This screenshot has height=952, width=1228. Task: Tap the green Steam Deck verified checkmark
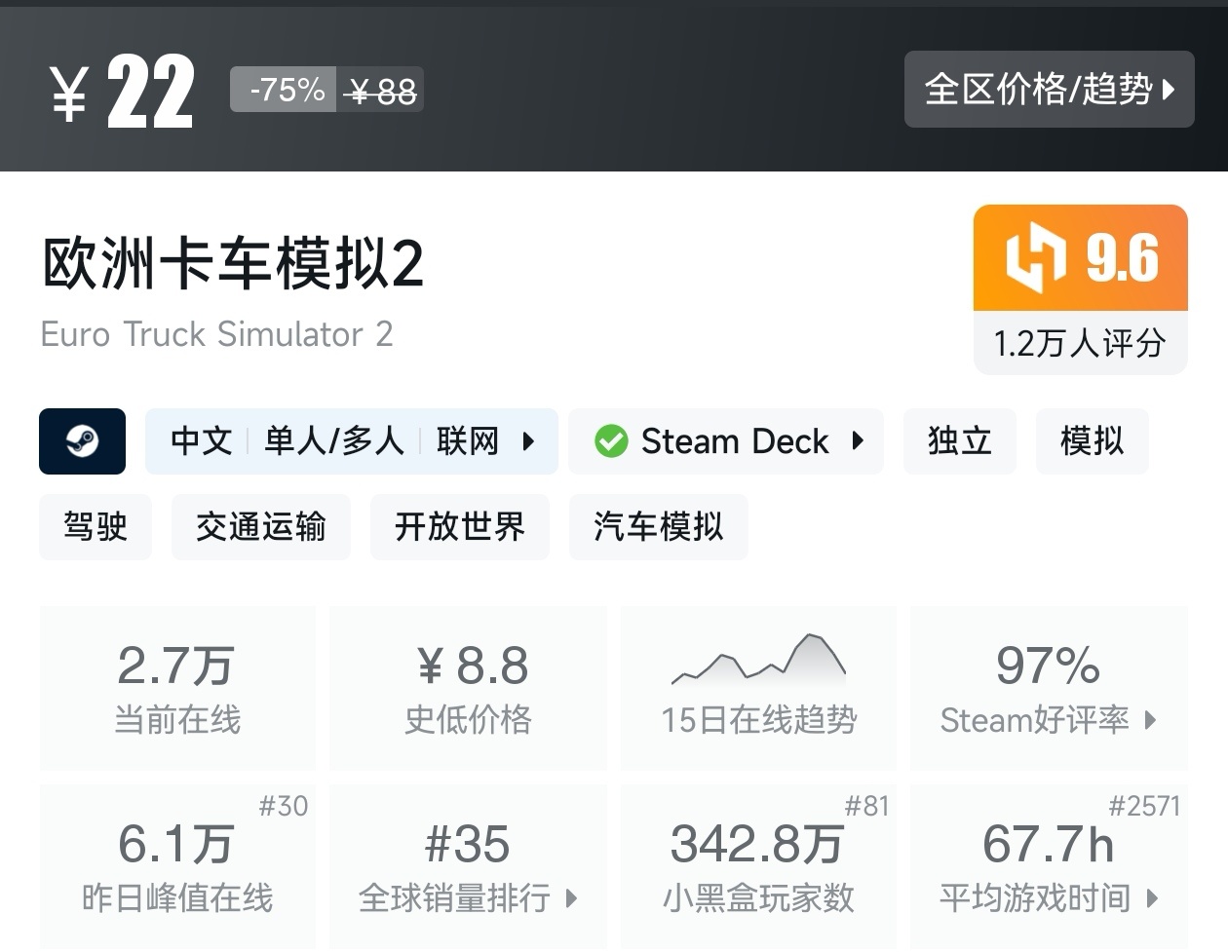(x=611, y=441)
